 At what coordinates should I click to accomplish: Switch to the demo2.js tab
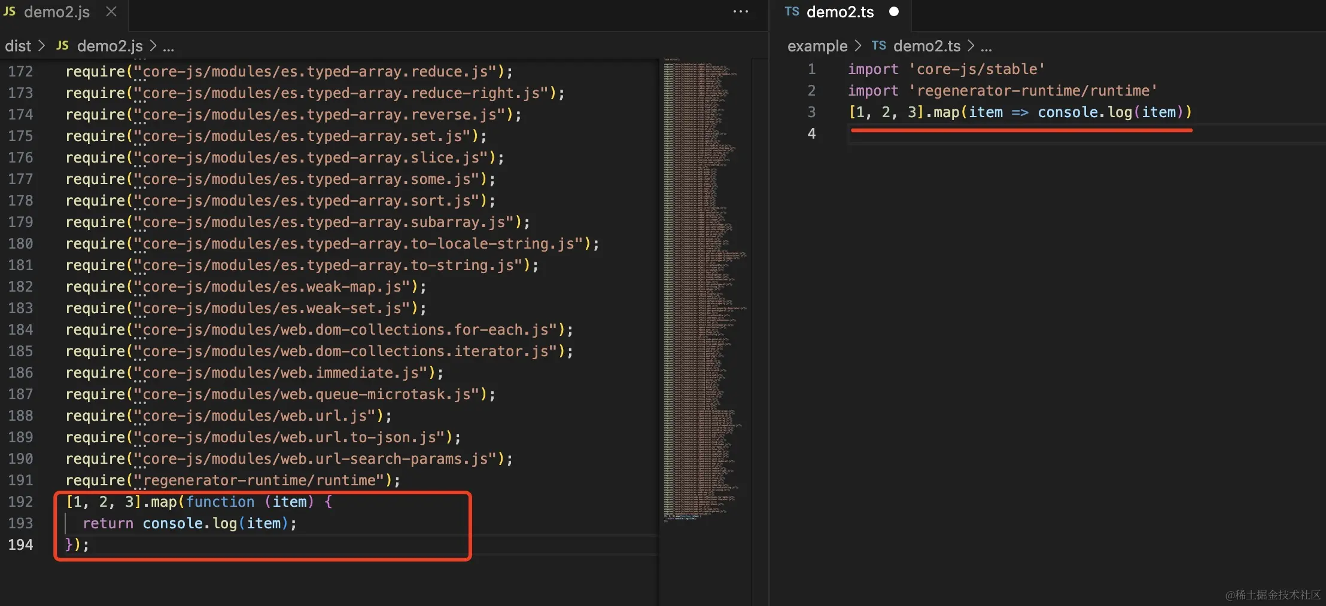[x=57, y=11]
